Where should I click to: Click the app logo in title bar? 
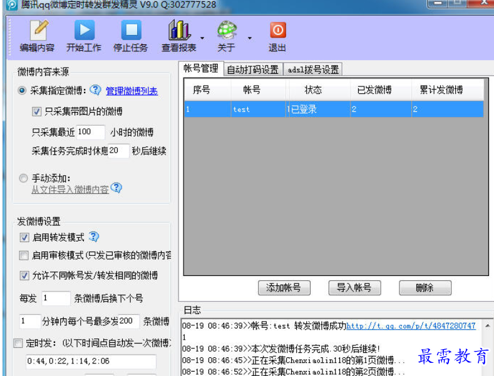(11, 5)
